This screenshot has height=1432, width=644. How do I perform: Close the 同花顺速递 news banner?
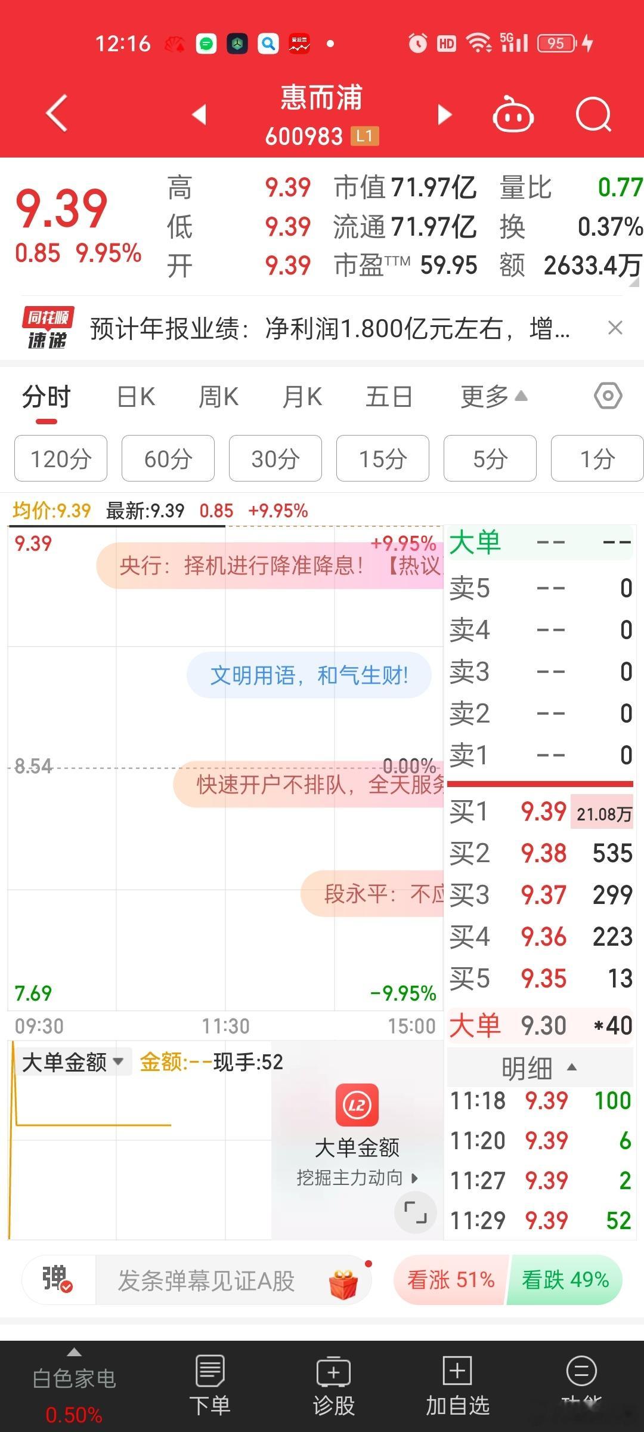pyautogui.click(x=615, y=328)
